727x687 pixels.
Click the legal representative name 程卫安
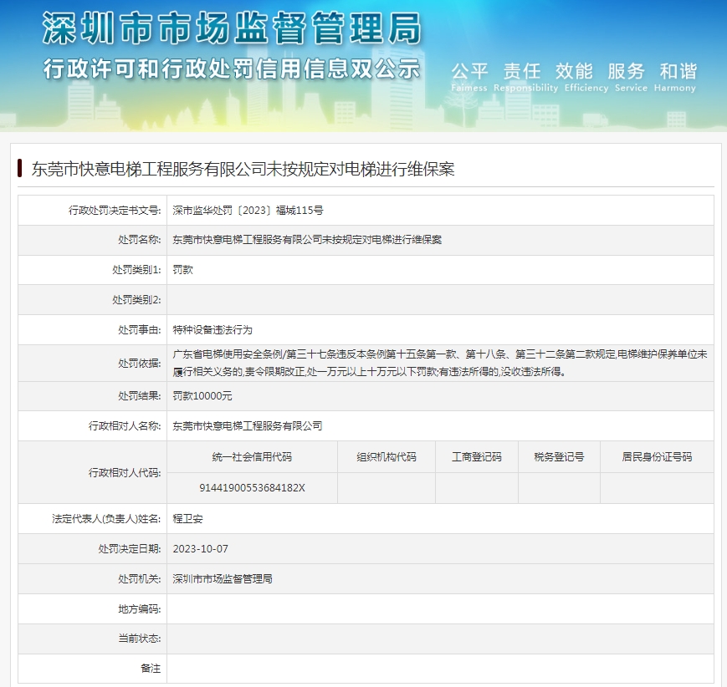point(187,519)
